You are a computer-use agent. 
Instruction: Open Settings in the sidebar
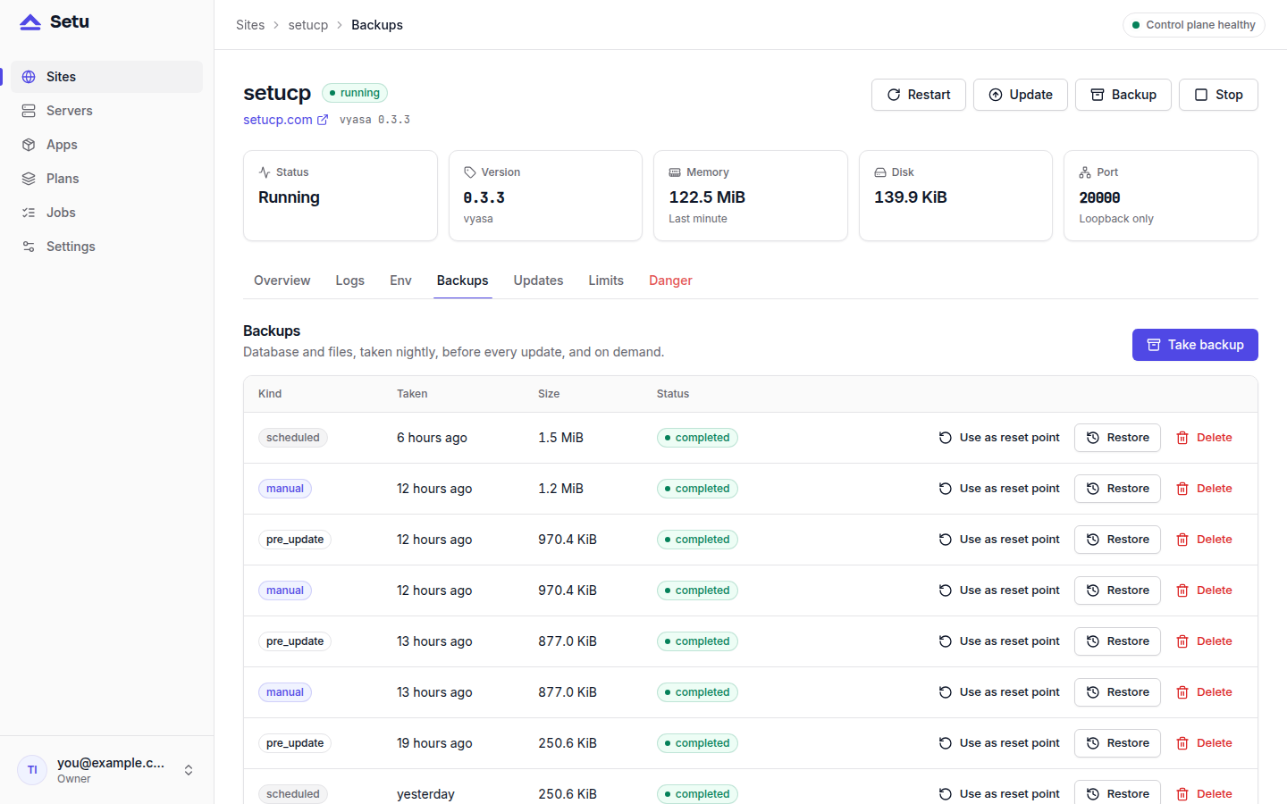(106, 247)
